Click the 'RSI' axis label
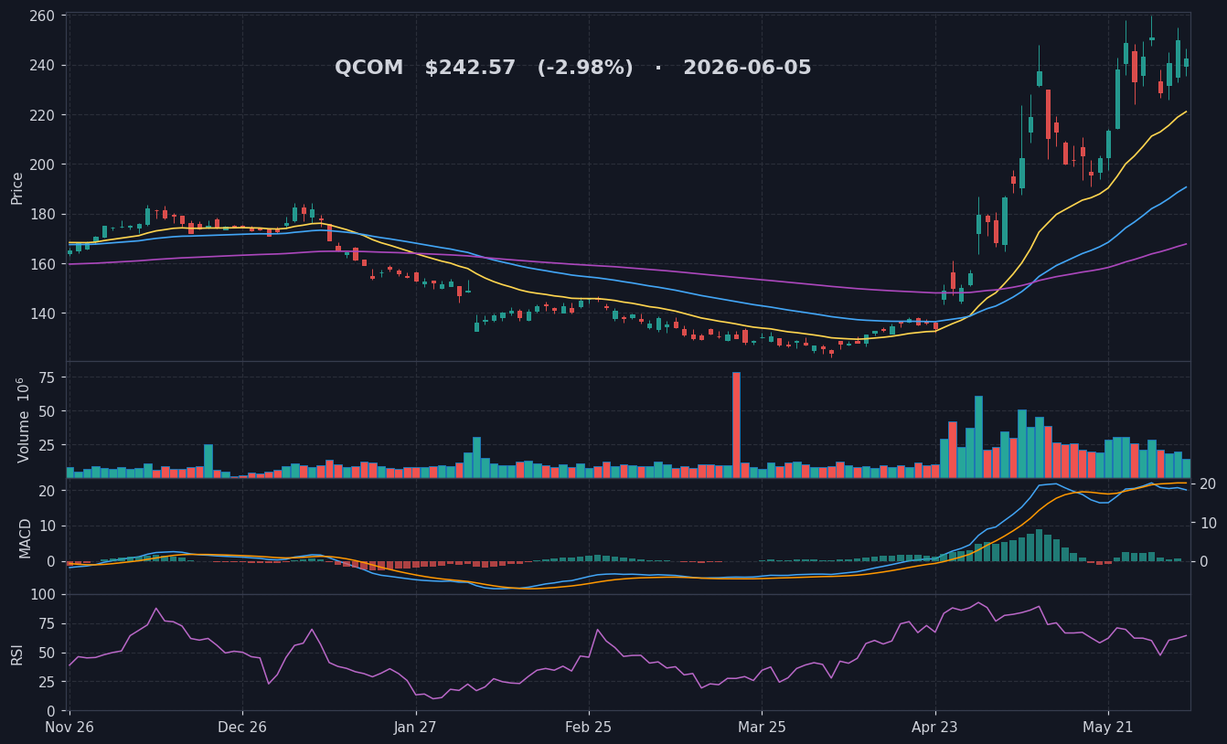The image size is (1227, 744). pyautogui.click(x=17, y=654)
